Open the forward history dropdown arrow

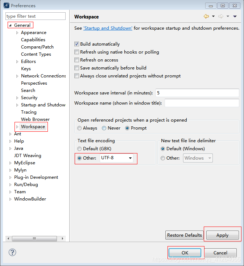pyautogui.click(x=228, y=16)
